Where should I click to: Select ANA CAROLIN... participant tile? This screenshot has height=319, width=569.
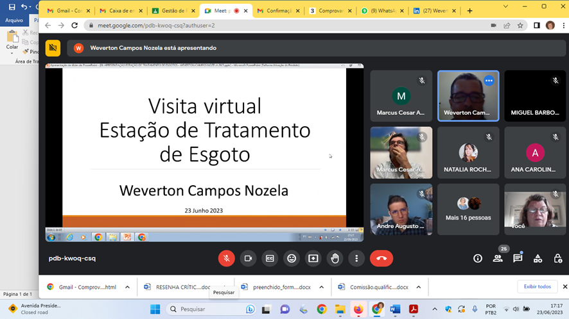coord(535,153)
